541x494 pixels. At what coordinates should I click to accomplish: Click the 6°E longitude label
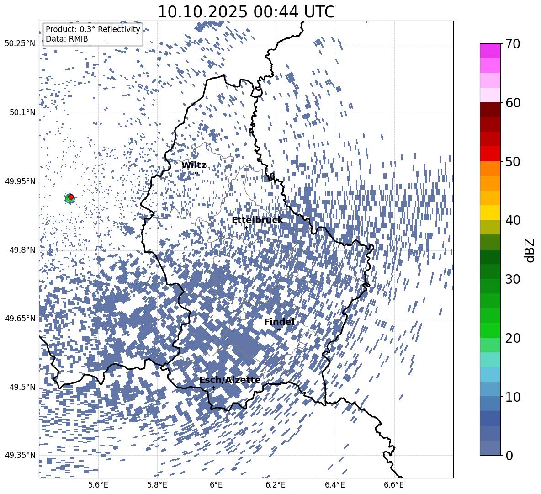(x=216, y=485)
